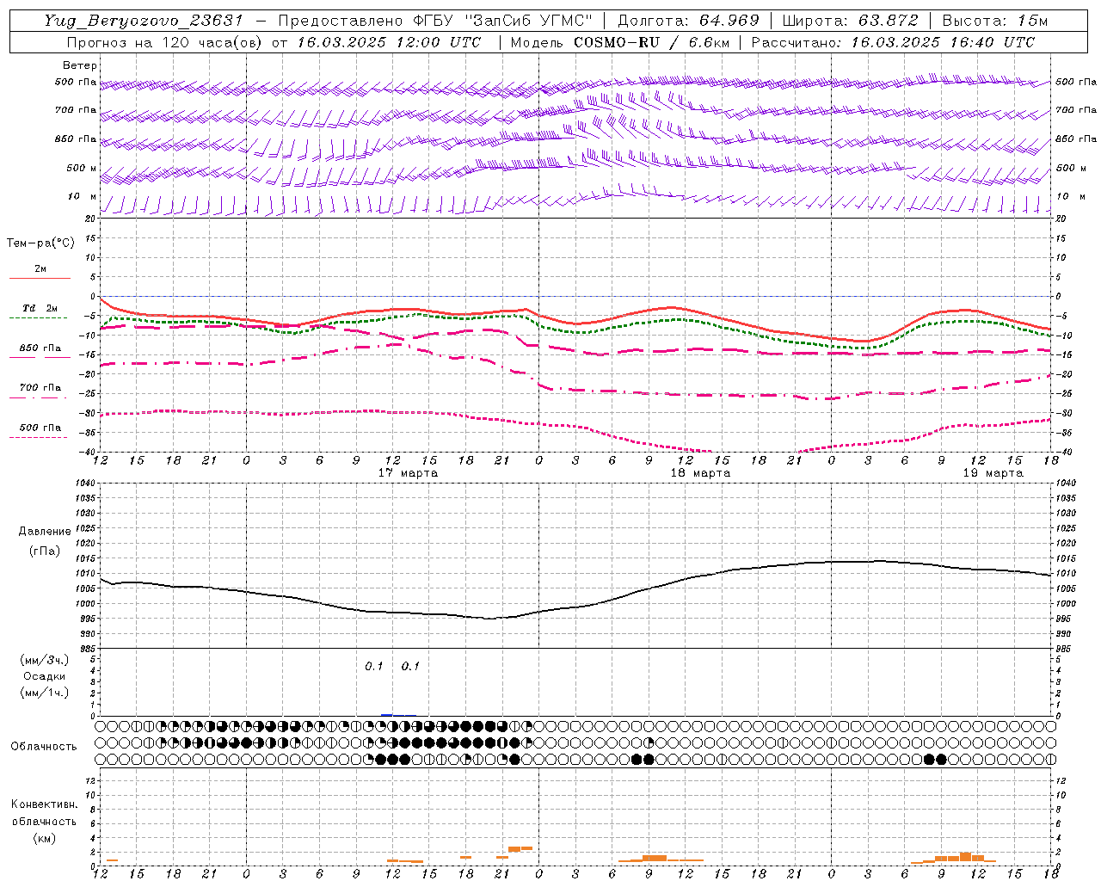Click the second 0.1 precipitation value

click(x=410, y=666)
